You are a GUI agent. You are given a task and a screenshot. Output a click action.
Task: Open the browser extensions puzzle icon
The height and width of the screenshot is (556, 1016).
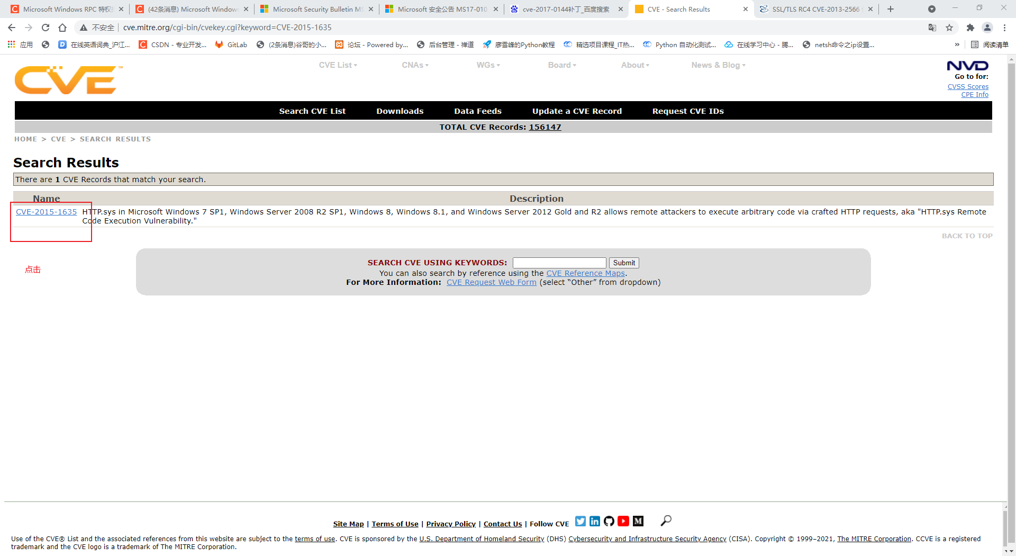point(970,28)
